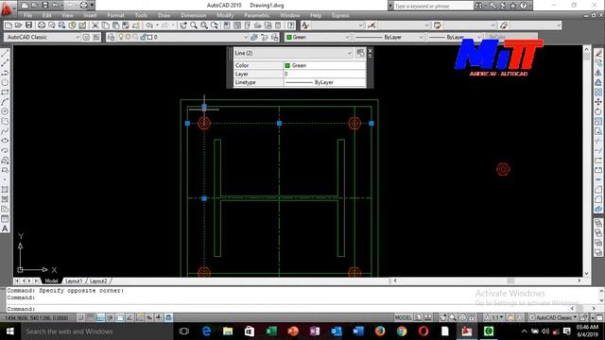This screenshot has height=340, width=605.
Task: Select the Mirror tool
Action: point(598,73)
